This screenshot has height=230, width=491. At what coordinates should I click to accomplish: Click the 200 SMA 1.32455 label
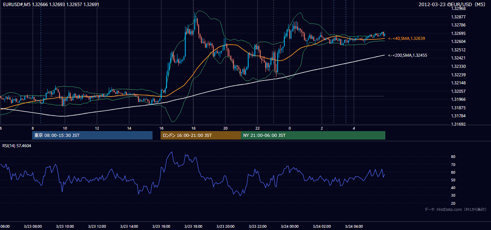pyautogui.click(x=408, y=55)
